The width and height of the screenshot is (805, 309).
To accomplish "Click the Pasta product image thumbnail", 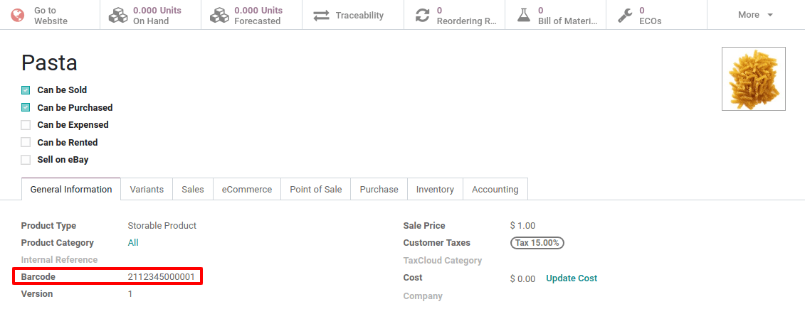I will (754, 79).
